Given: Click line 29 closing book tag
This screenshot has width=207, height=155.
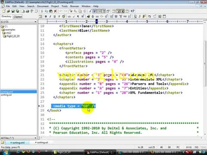Looking at the screenshot, I should pyautogui.click(x=54, y=110).
